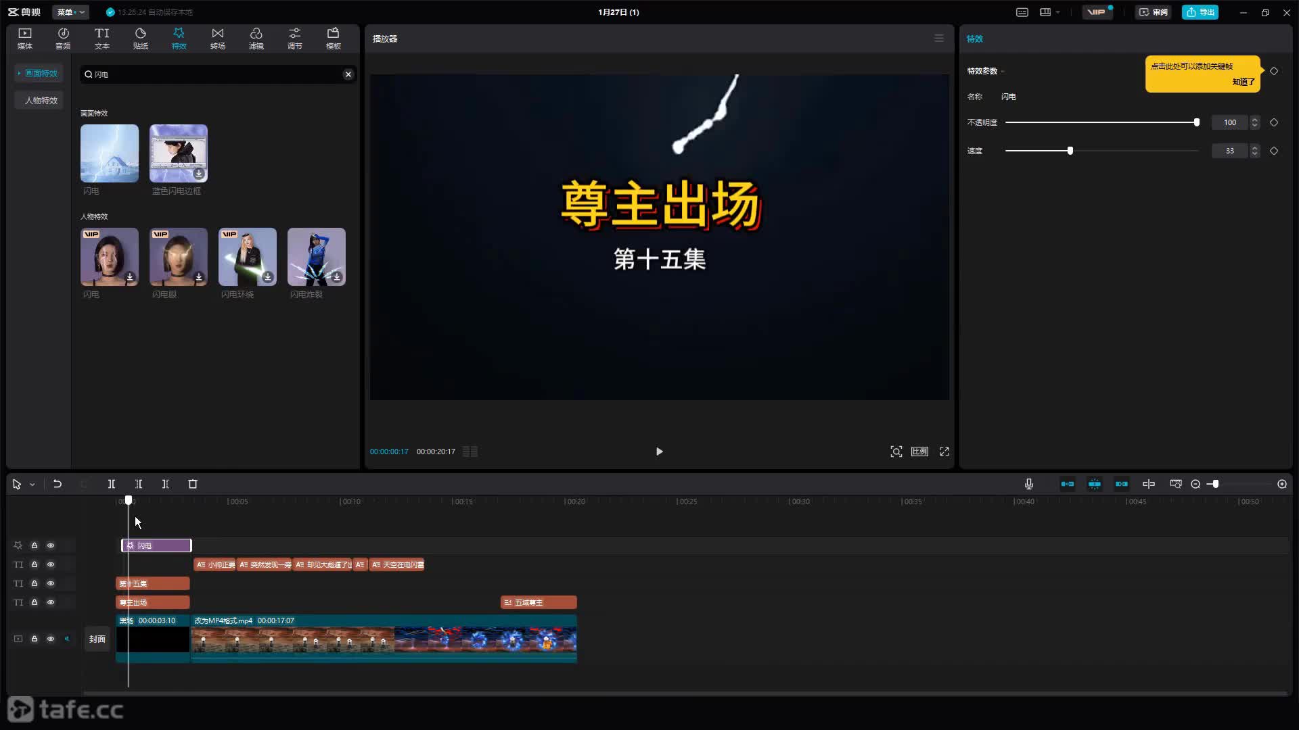Open the 贴纸 (Stickers) tab
Viewport: 1299px width, 730px height.
pos(141,39)
